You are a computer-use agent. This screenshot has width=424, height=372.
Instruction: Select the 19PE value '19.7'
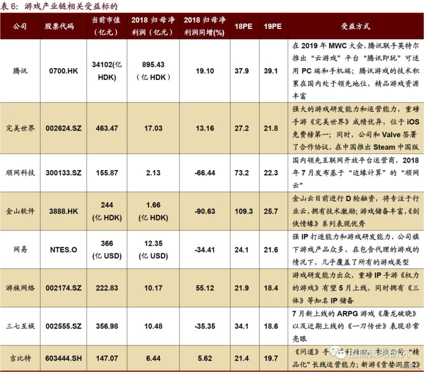271,358
